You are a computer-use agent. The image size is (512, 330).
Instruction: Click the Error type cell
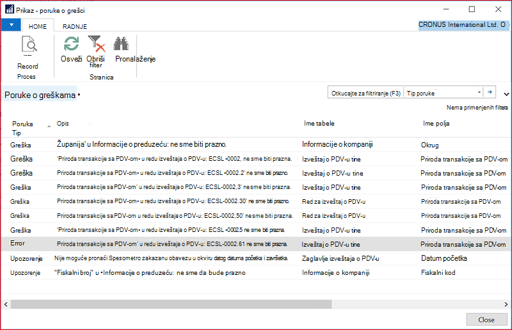point(17,243)
